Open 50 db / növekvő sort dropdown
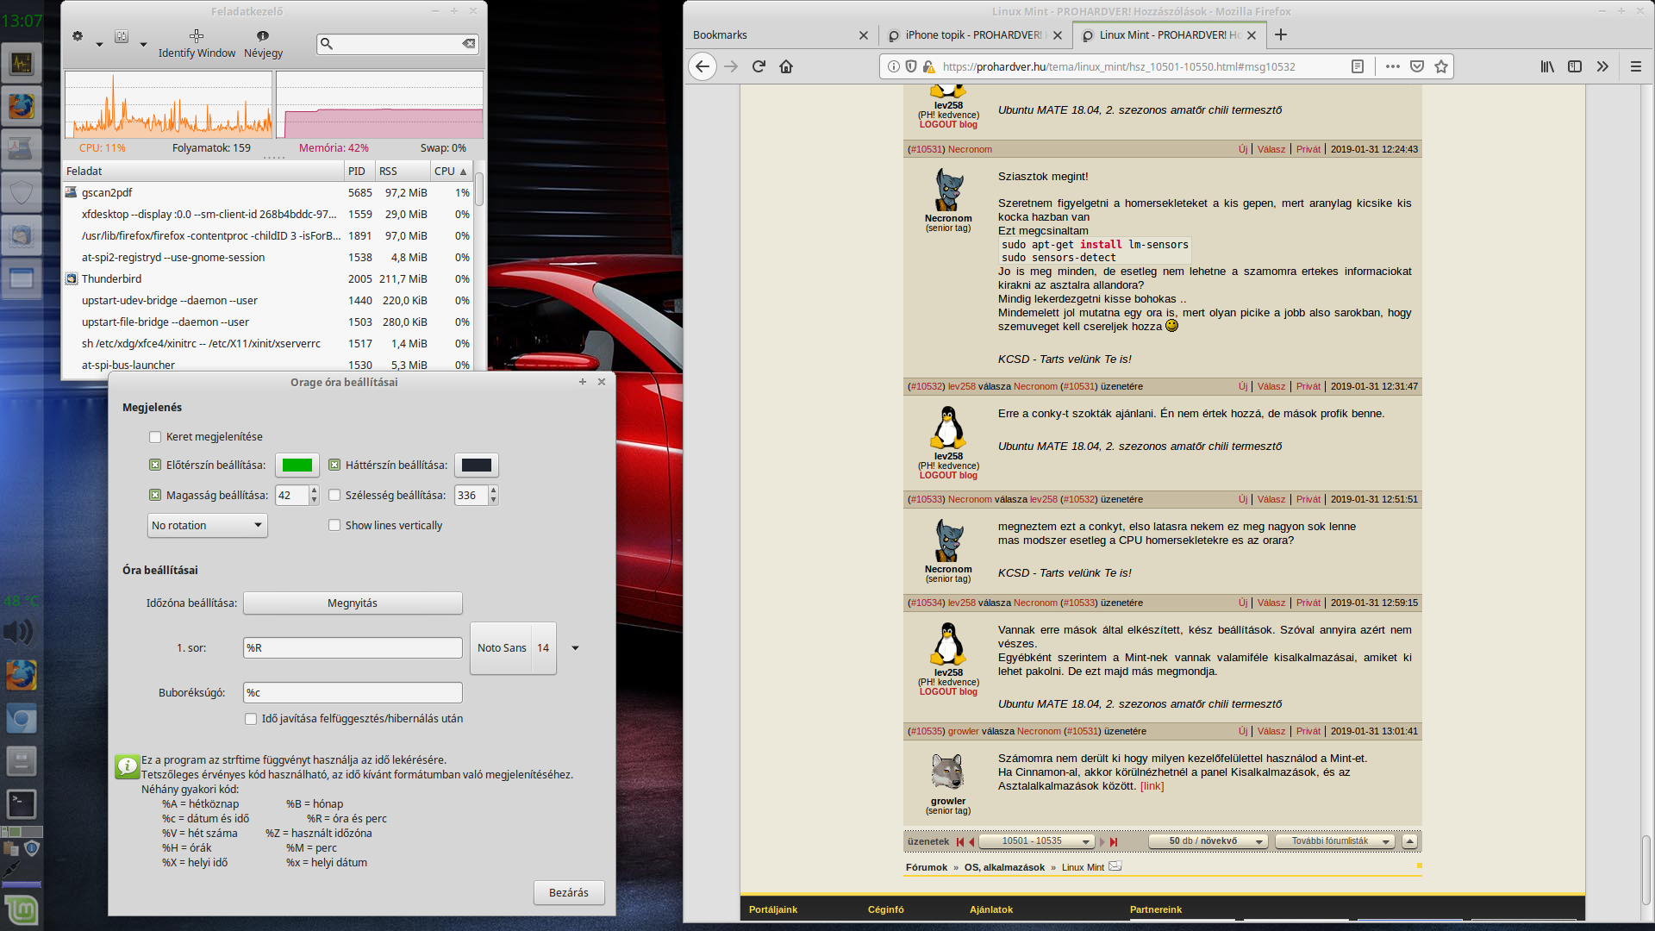This screenshot has width=1655, height=931. (x=1208, y=841)
